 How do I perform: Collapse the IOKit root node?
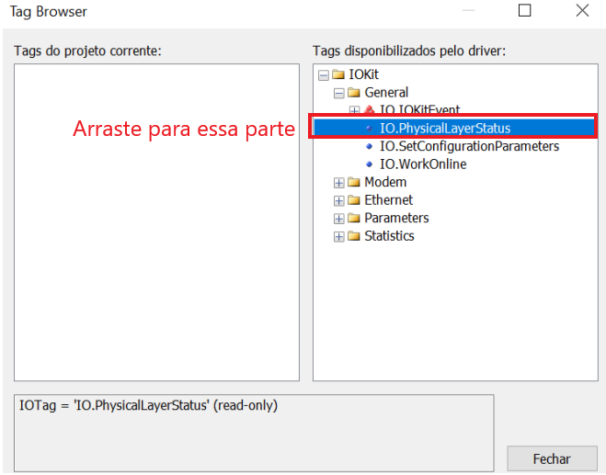pos(323,74)
